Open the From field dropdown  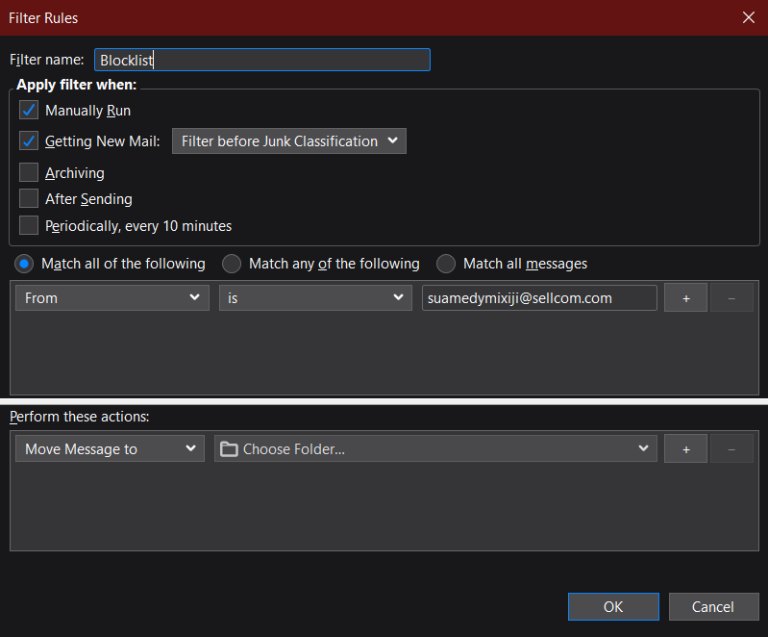(111, 298)
